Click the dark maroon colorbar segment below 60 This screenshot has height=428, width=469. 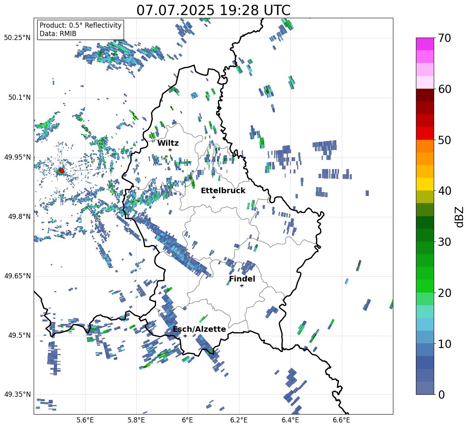click(425, 95)
